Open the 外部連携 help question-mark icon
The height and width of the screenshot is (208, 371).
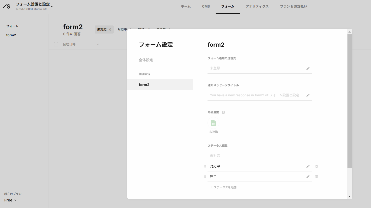223,112
